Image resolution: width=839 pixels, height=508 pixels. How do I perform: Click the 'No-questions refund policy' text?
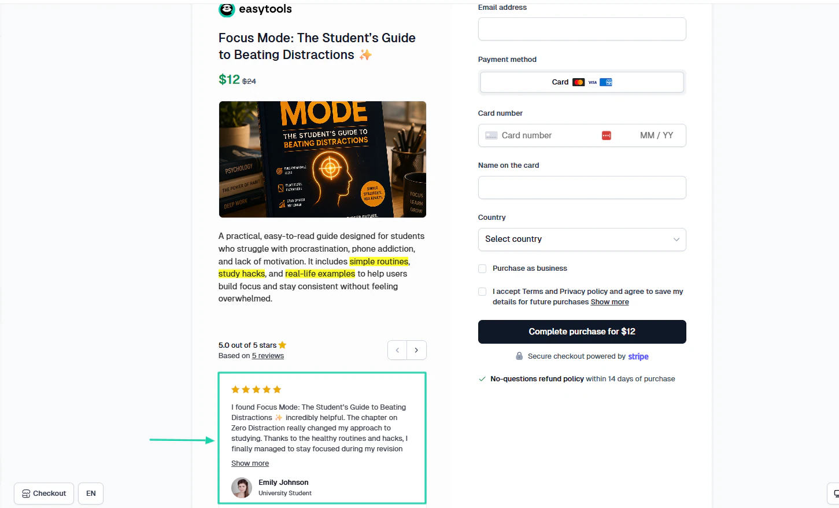537,379
